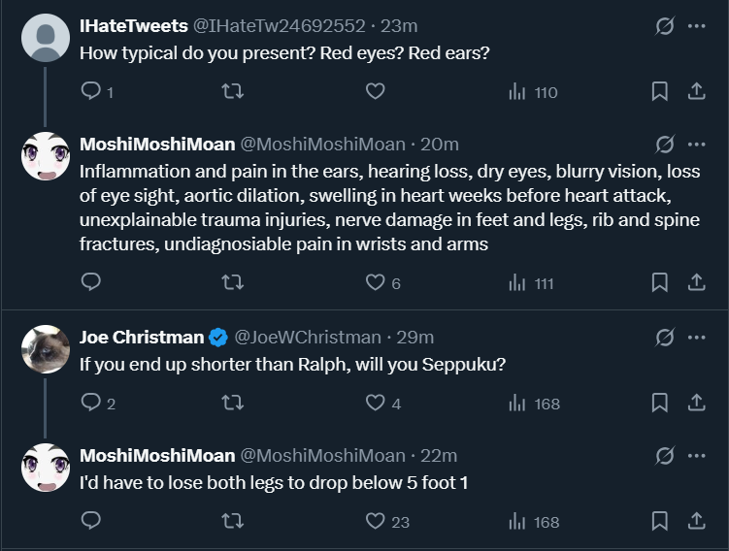Like MoshiMoshiMoan's inflammation symptoms reply
This screenshot has height=551, width=729.
tap(376, 282)
